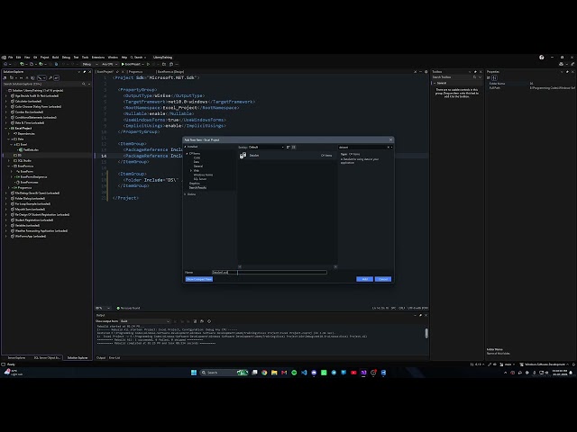Switch to the Error List tab
Screen dimensions: 577x432
coord(114,358)
